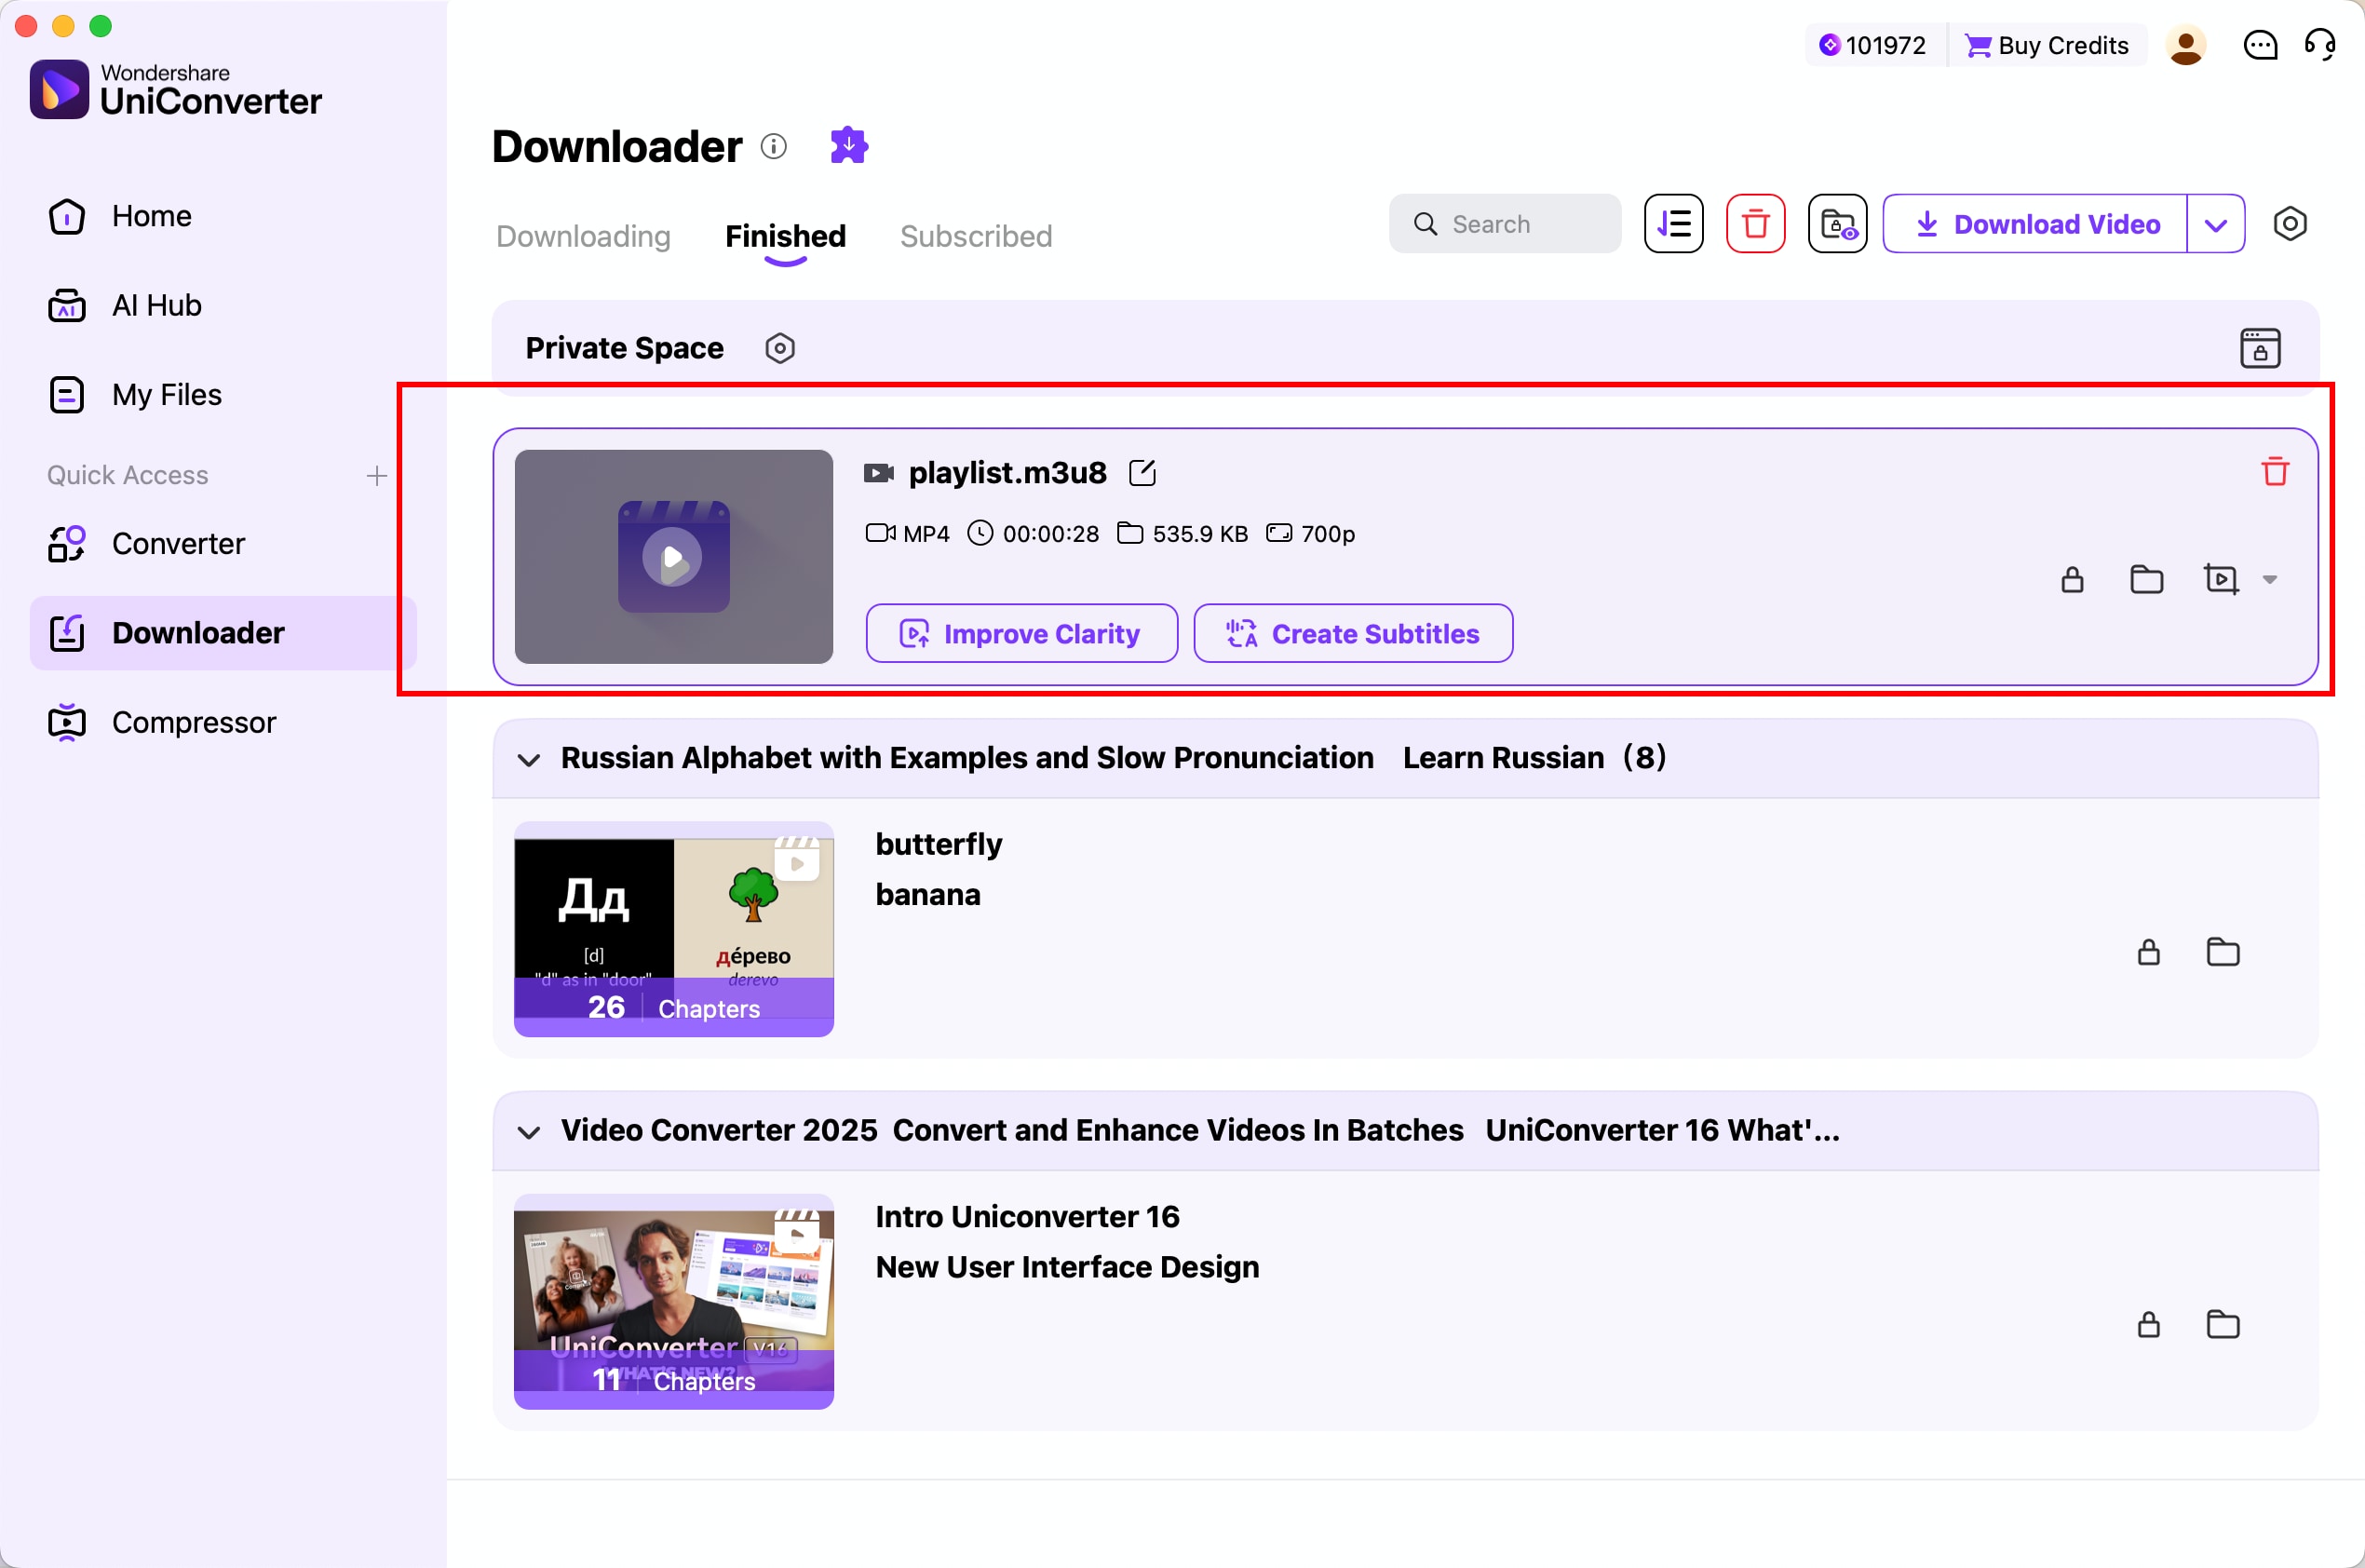This screenshot has width=2365, height=1568.
Task: Play the playlist.m3u8 video thumbnail
Action: [673, 557]
